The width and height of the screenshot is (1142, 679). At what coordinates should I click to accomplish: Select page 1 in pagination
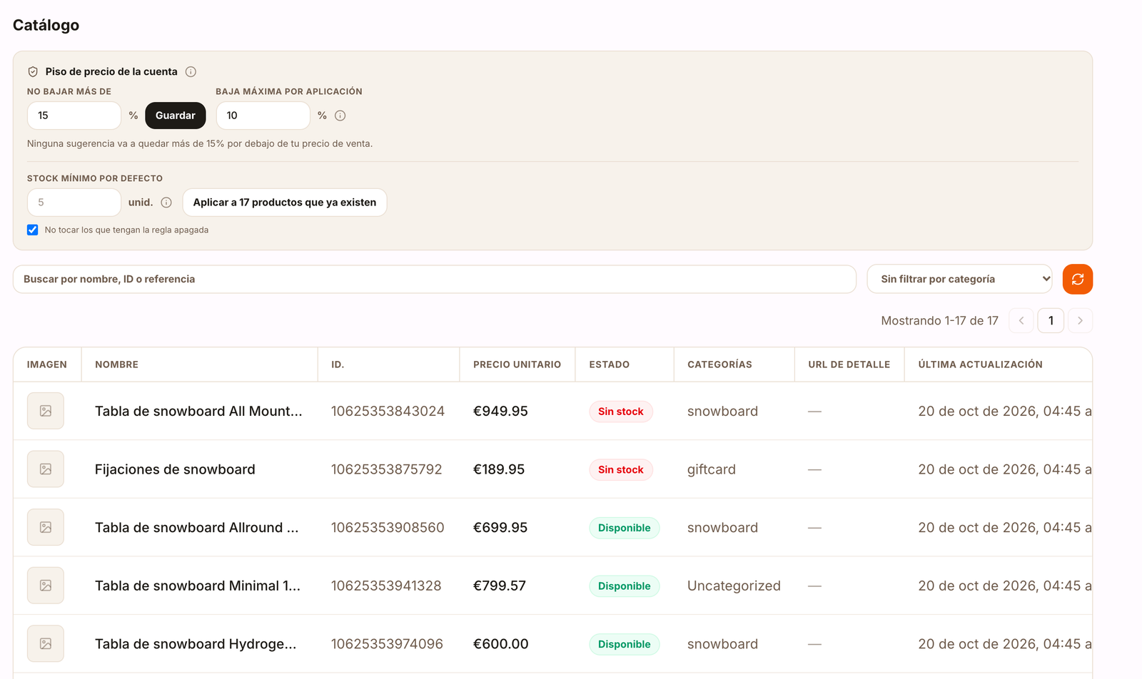(1051, 321)
